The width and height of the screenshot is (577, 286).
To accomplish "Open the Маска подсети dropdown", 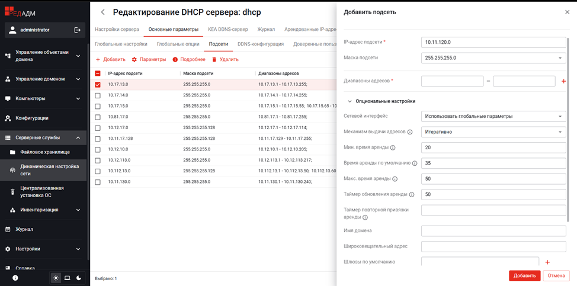I will point(493,58).
